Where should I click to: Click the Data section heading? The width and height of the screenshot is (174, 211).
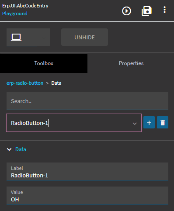click(x=21, y=149)
